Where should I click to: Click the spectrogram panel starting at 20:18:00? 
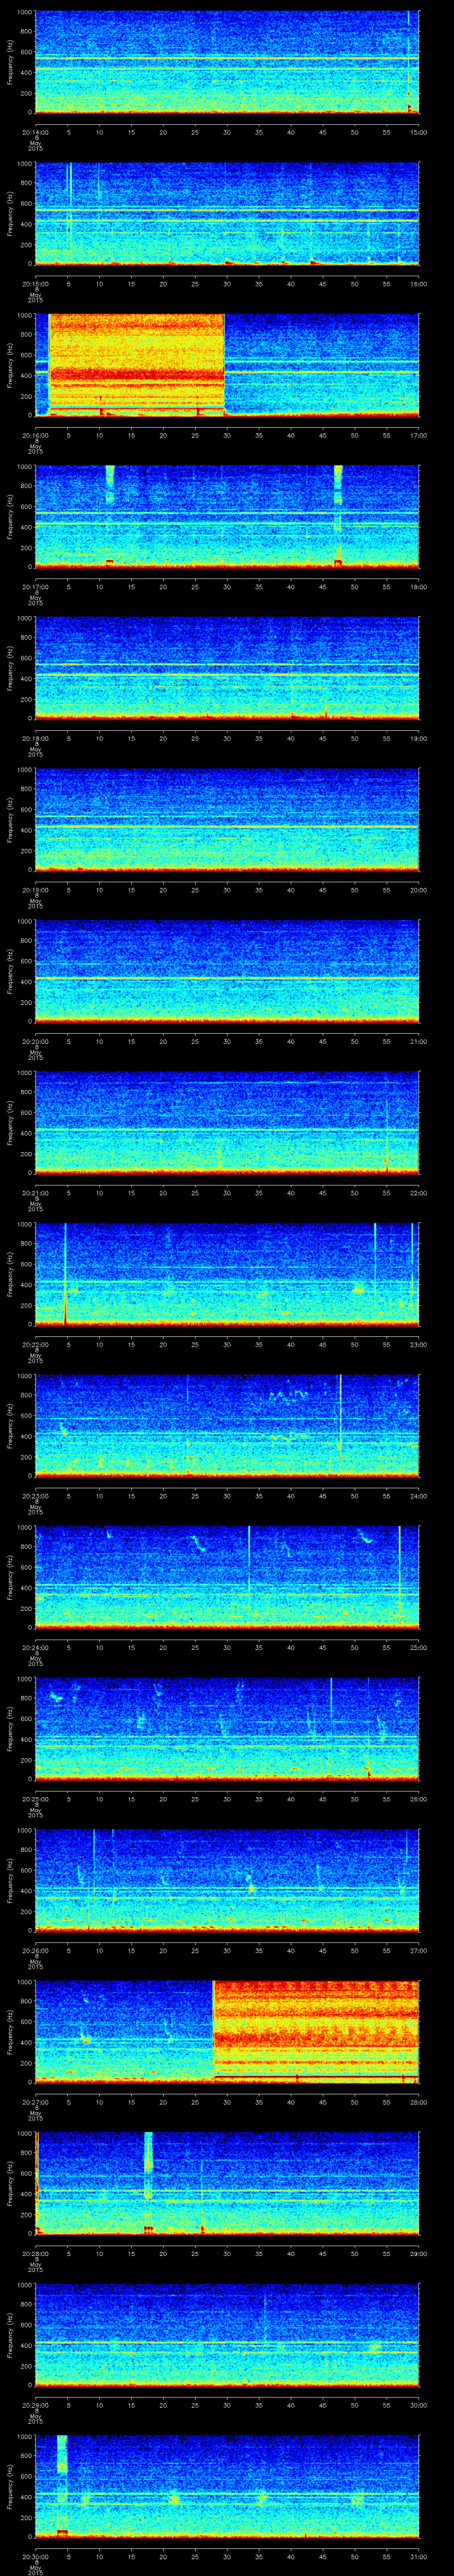tap(227, 669)
